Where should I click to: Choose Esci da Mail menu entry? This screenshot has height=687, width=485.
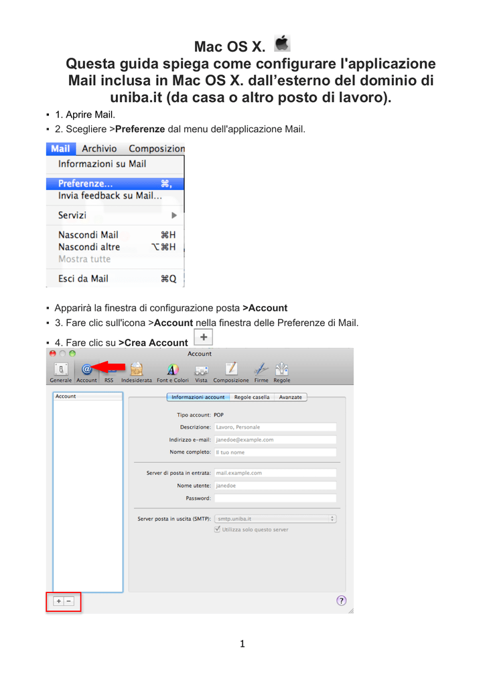[x=115, y=278]
